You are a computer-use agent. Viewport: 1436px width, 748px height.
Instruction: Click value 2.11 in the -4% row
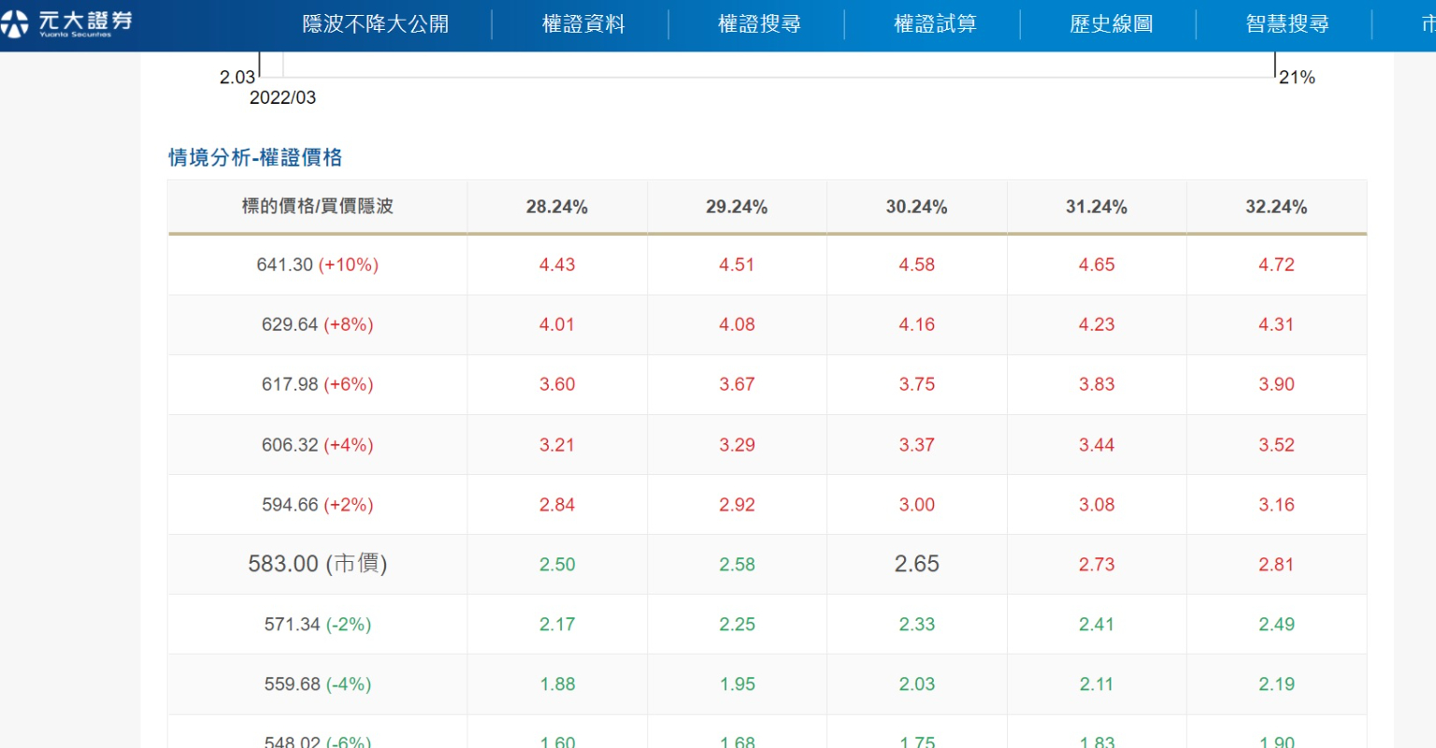[x=1096, y=683]
